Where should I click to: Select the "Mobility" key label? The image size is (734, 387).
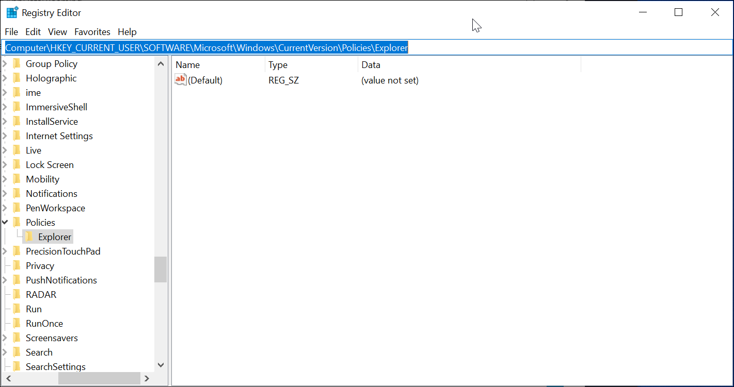[42, 179]
